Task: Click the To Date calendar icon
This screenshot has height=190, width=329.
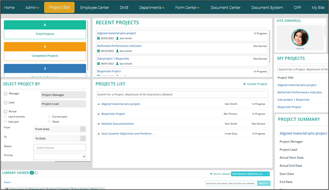Action: [83, 138]
